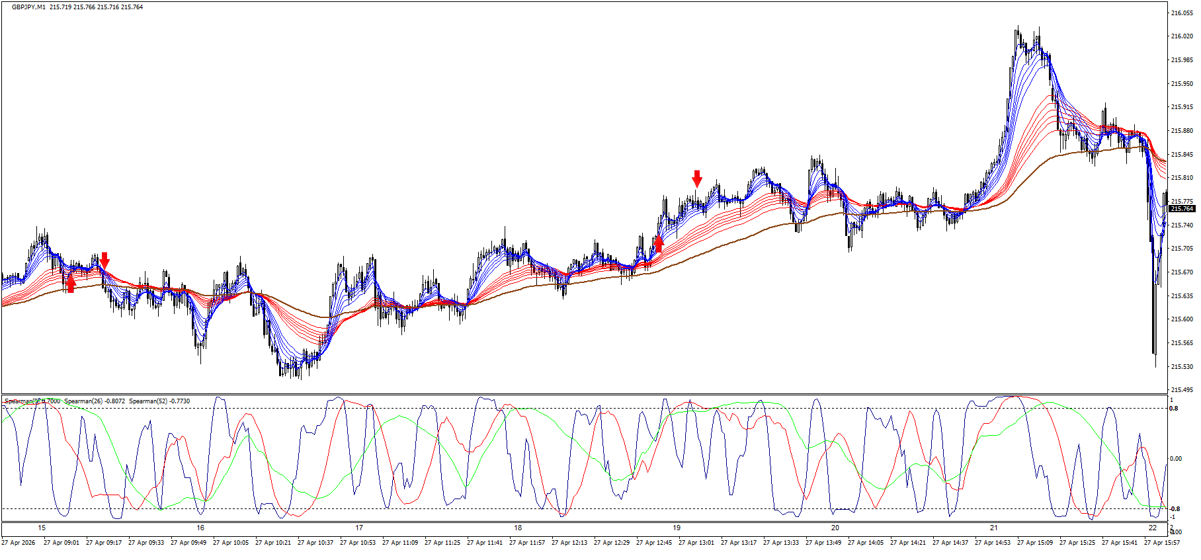Select the 0.8 level on Spearman scale
This screenshot has height=560, width=1201.
pos(1174,409)
